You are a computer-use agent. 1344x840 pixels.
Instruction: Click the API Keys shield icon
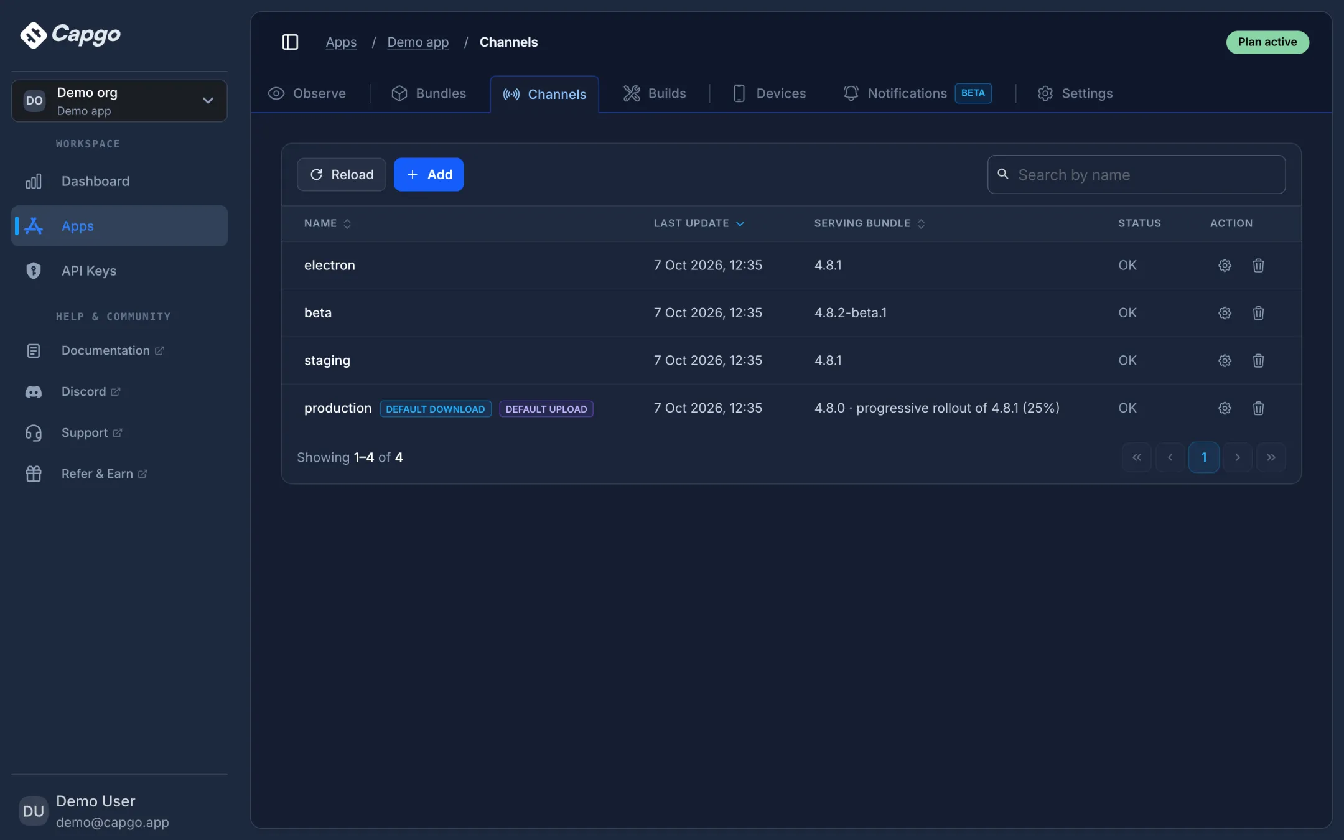pos(34,271)
